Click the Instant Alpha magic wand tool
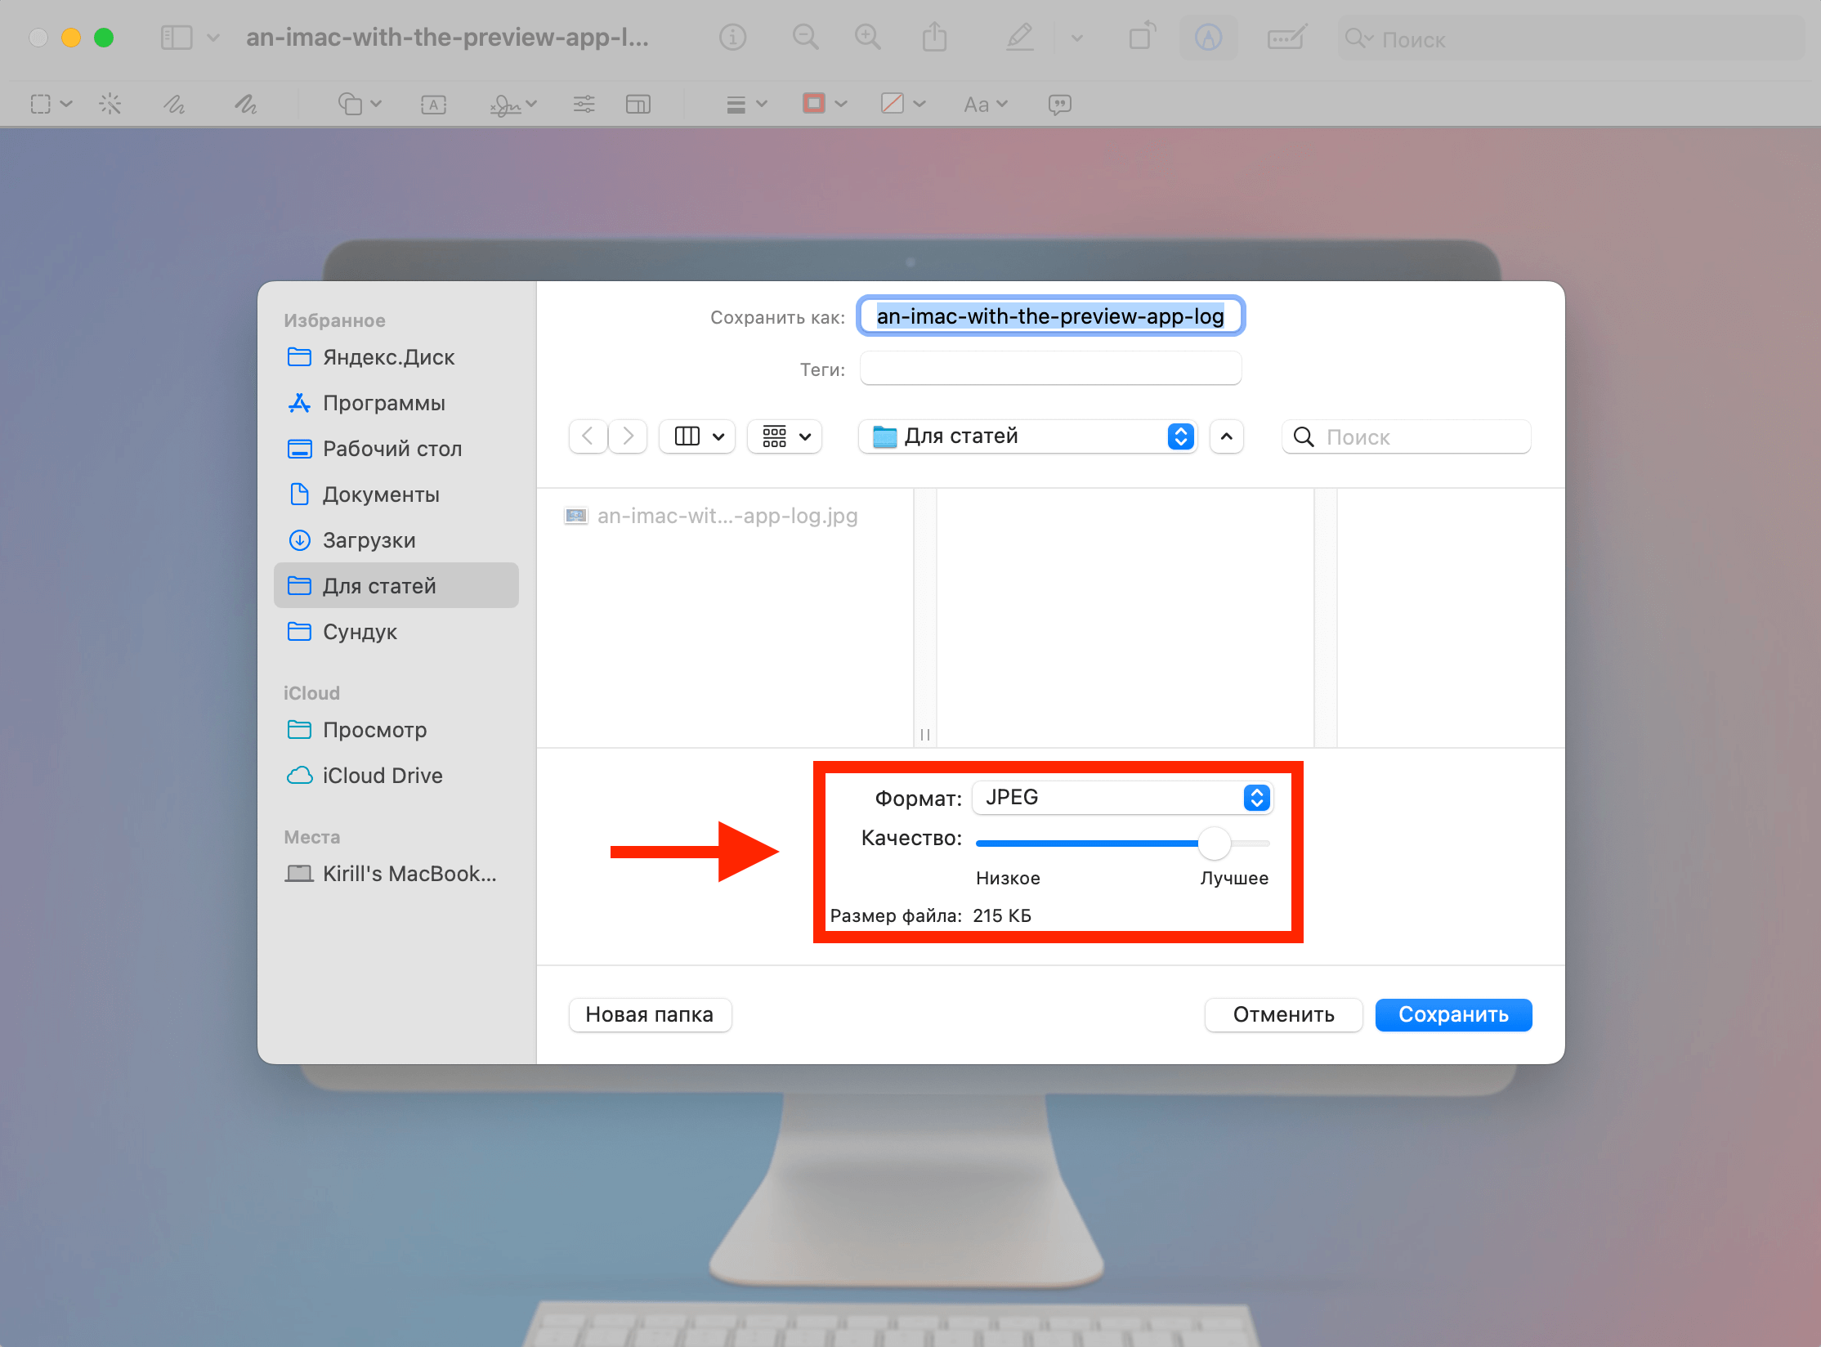This screenshot has width=1821, height=1347. [x=110, y=104]
